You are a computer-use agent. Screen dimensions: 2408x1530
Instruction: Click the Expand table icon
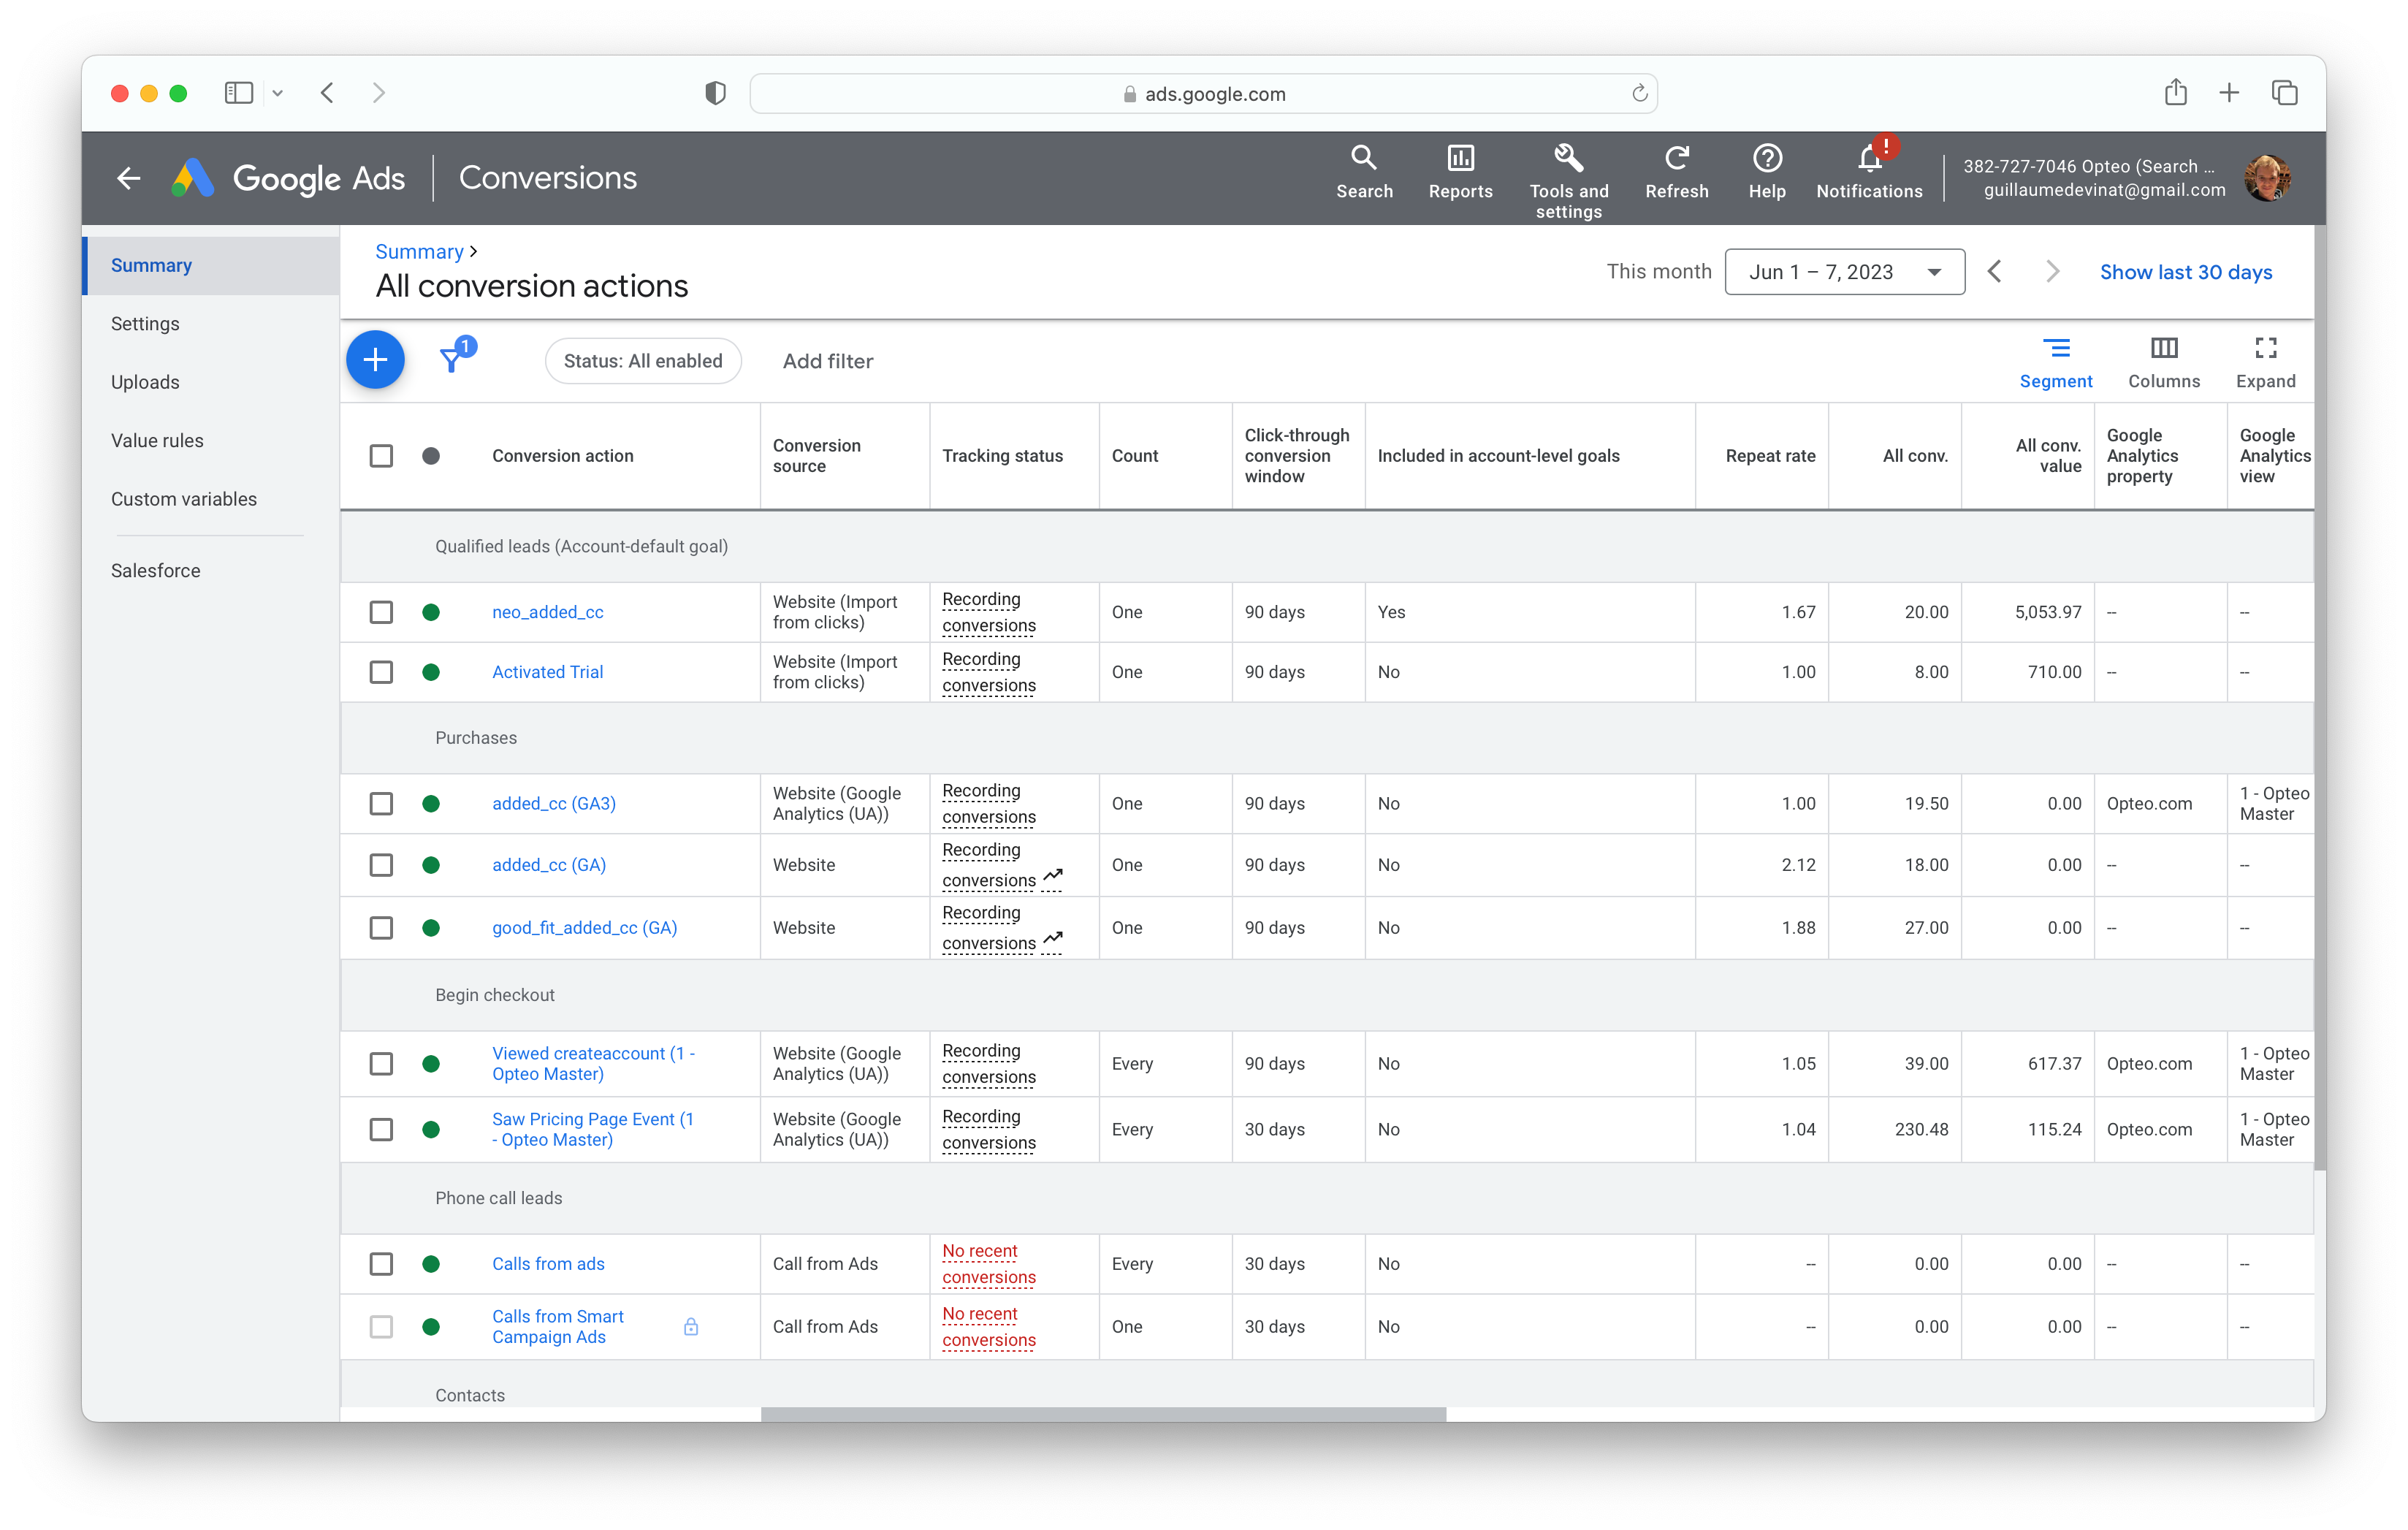(x=2265, y=349)
